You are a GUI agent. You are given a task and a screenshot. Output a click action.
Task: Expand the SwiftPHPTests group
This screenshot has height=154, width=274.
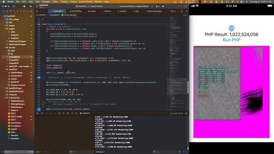click(5, 89)
